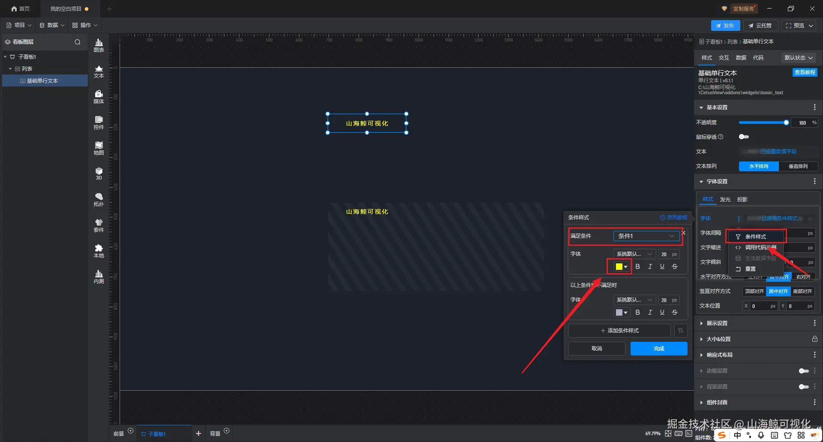Apply strikethrough in the unmet-condition font row

675,312
